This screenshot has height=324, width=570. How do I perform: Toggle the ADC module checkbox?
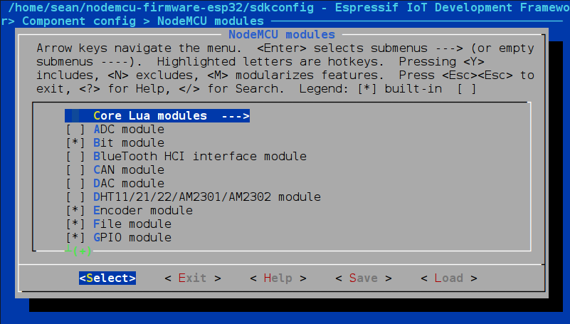75,130
